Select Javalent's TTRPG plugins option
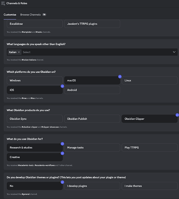179x199 pixels. pyautogui.click(x=92, y=24)
